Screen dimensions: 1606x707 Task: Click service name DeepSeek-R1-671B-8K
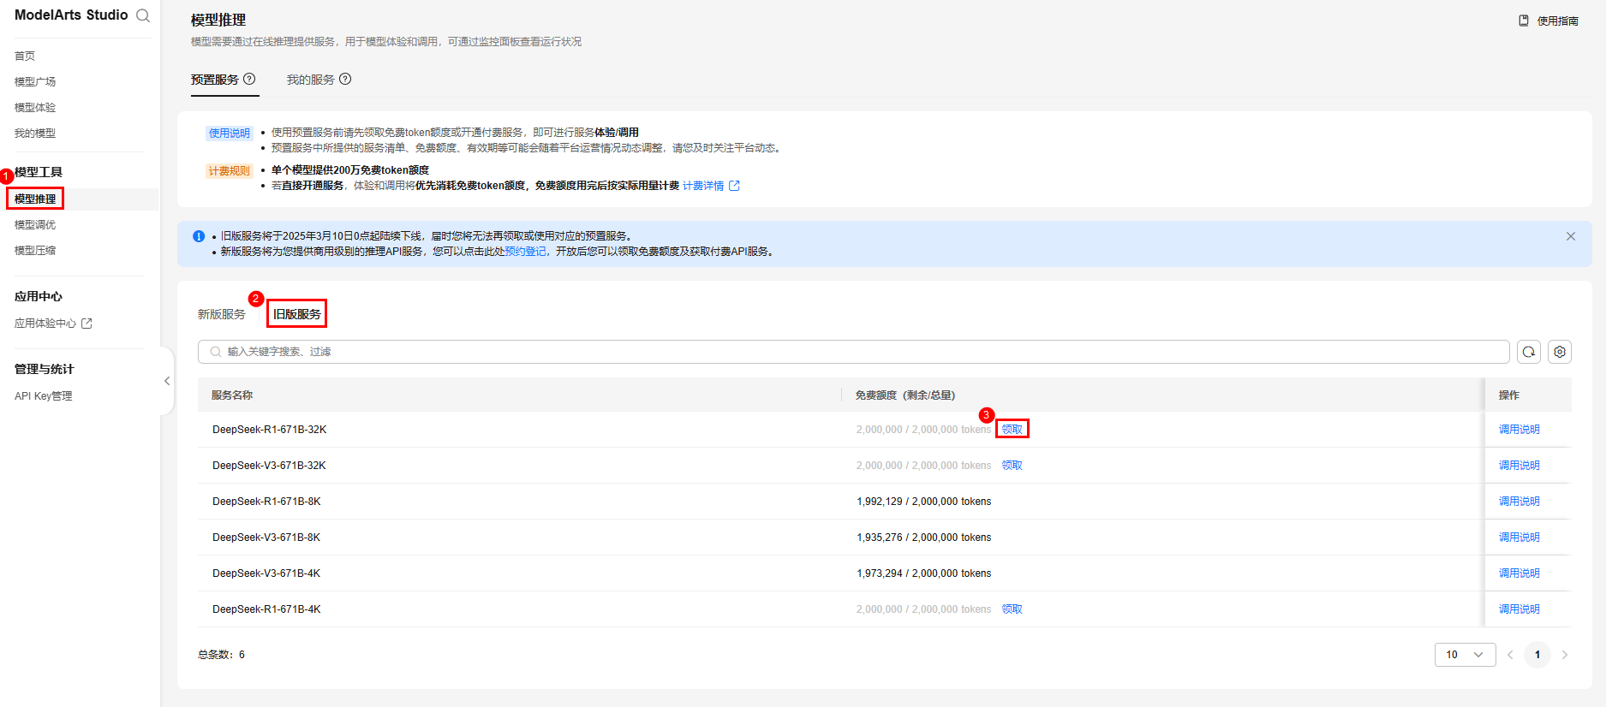(x=266, y=502)
